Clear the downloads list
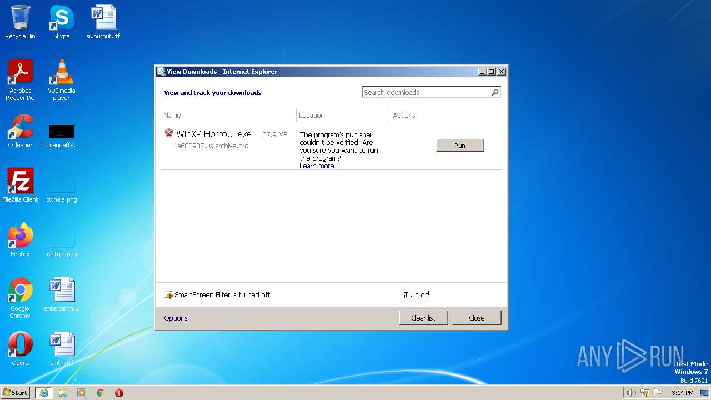Viewport: 711px width, 400px height. 423,318
